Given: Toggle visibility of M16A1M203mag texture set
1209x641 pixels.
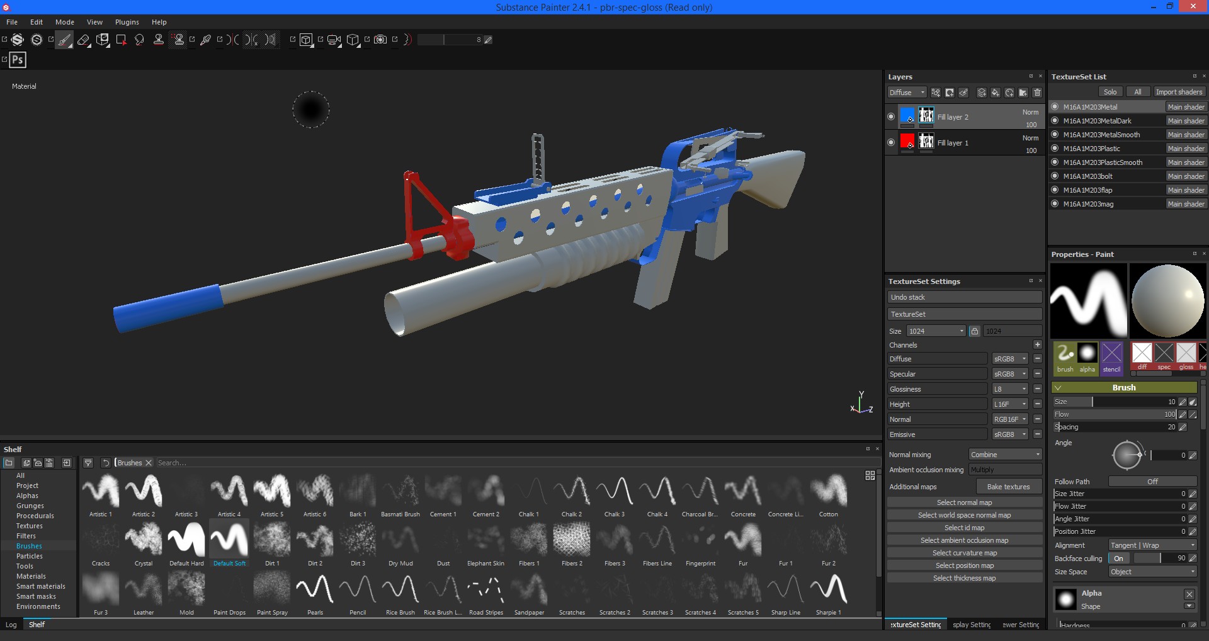Looking at the screenshot, I should click(1055, 203).
